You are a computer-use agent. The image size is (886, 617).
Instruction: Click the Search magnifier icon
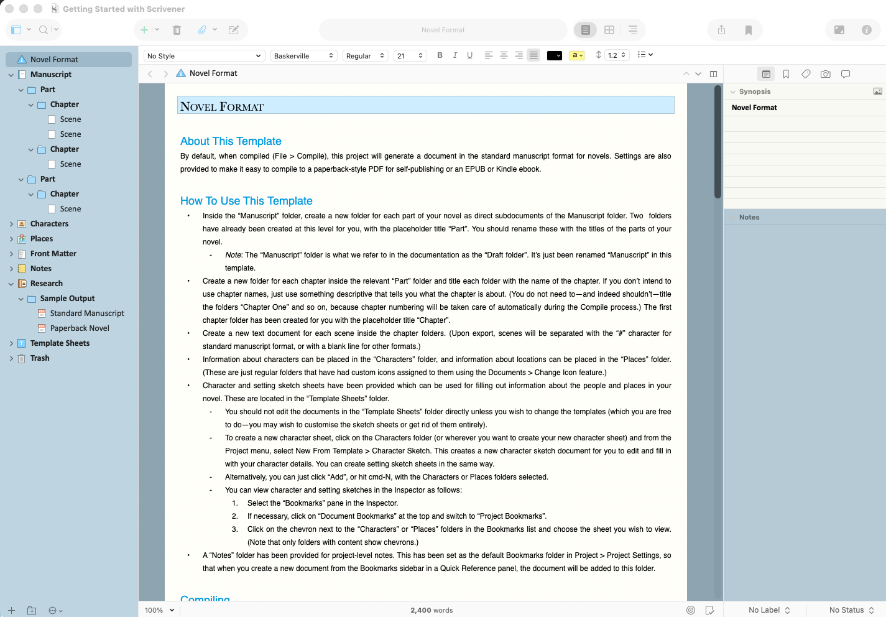(x=44, y=30)
